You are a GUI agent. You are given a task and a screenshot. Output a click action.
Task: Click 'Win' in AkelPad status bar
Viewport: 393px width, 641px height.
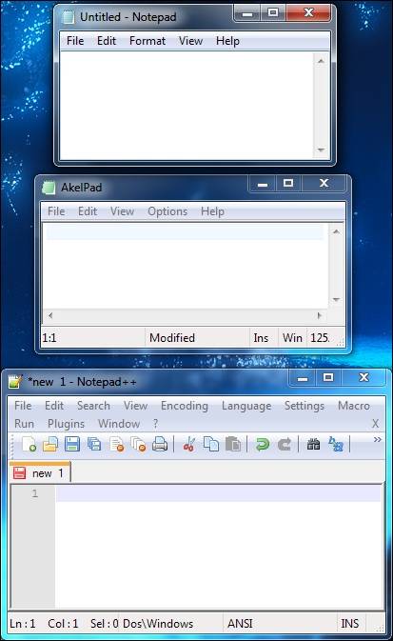tap(292, 338)
